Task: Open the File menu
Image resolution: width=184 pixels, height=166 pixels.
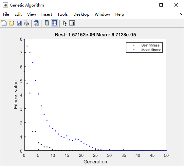Action: [x=6, y=14]
